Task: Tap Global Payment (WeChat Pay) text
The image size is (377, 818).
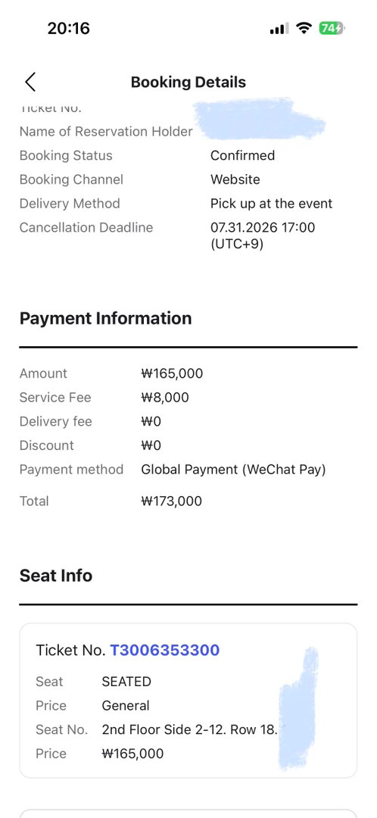Action: [x=234, y=470]
